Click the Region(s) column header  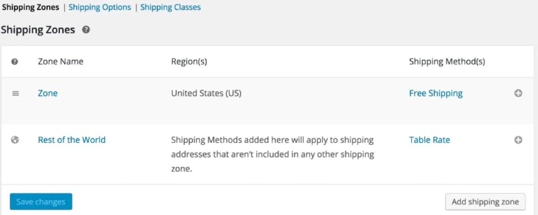click(189, 61)
